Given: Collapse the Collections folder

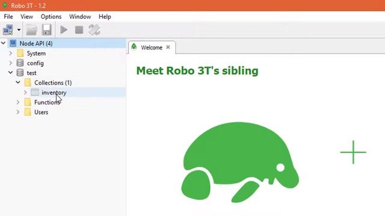Looking at the screenshot, I should tap(18, 83).
